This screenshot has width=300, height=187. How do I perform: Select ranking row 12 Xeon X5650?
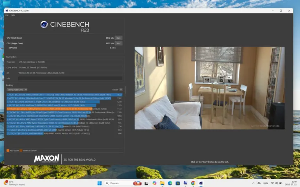click(x=64, y=133)
